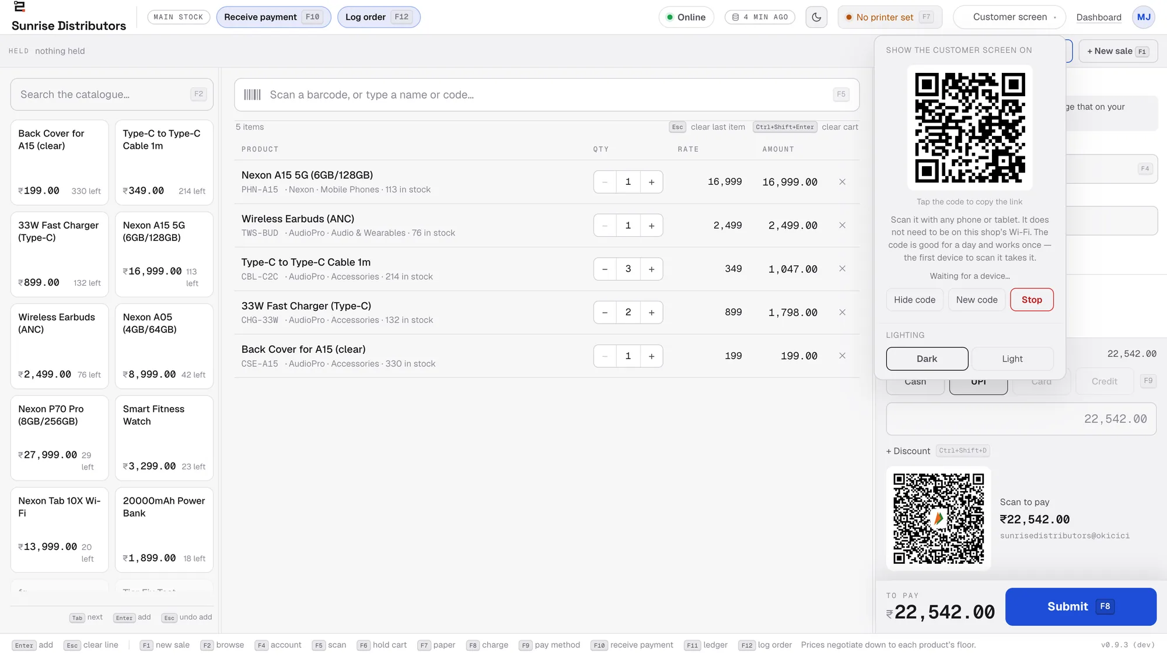This screenshot has height=656, width=1167.
Task: Click the Sunrise Distributors logo icon
Action: [x=19, y=6]
